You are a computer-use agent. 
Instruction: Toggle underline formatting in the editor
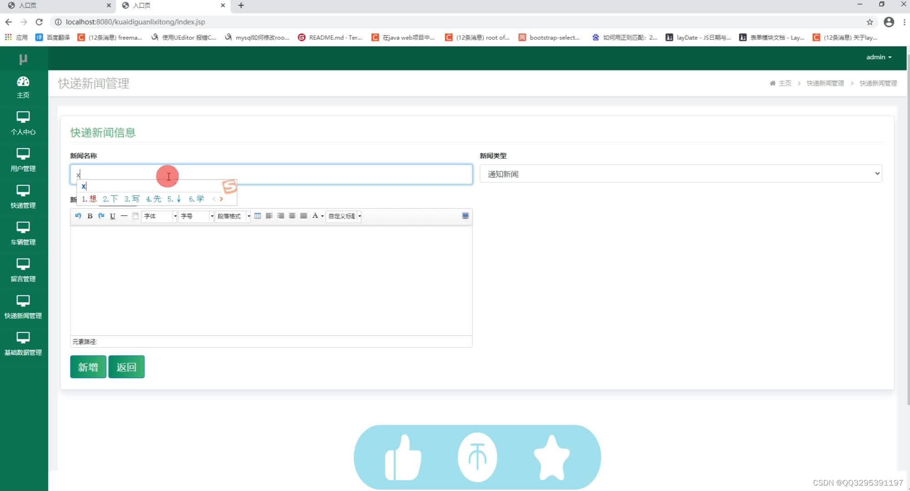[x=113, y=216]
